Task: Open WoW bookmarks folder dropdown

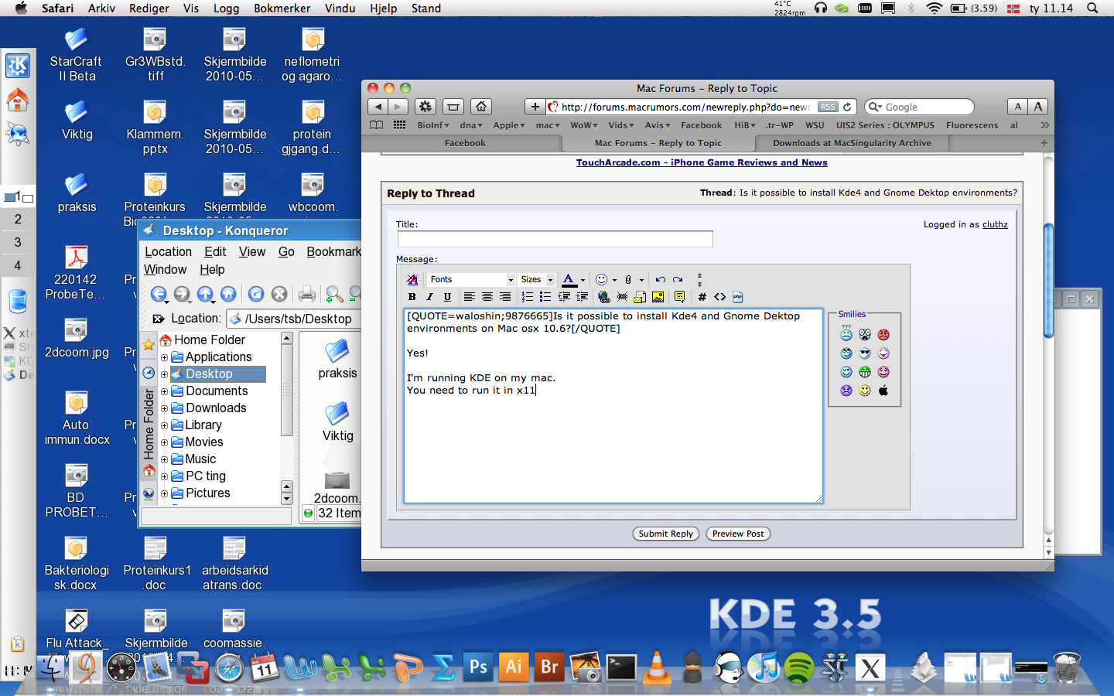Action: click(x=584, y=125)
